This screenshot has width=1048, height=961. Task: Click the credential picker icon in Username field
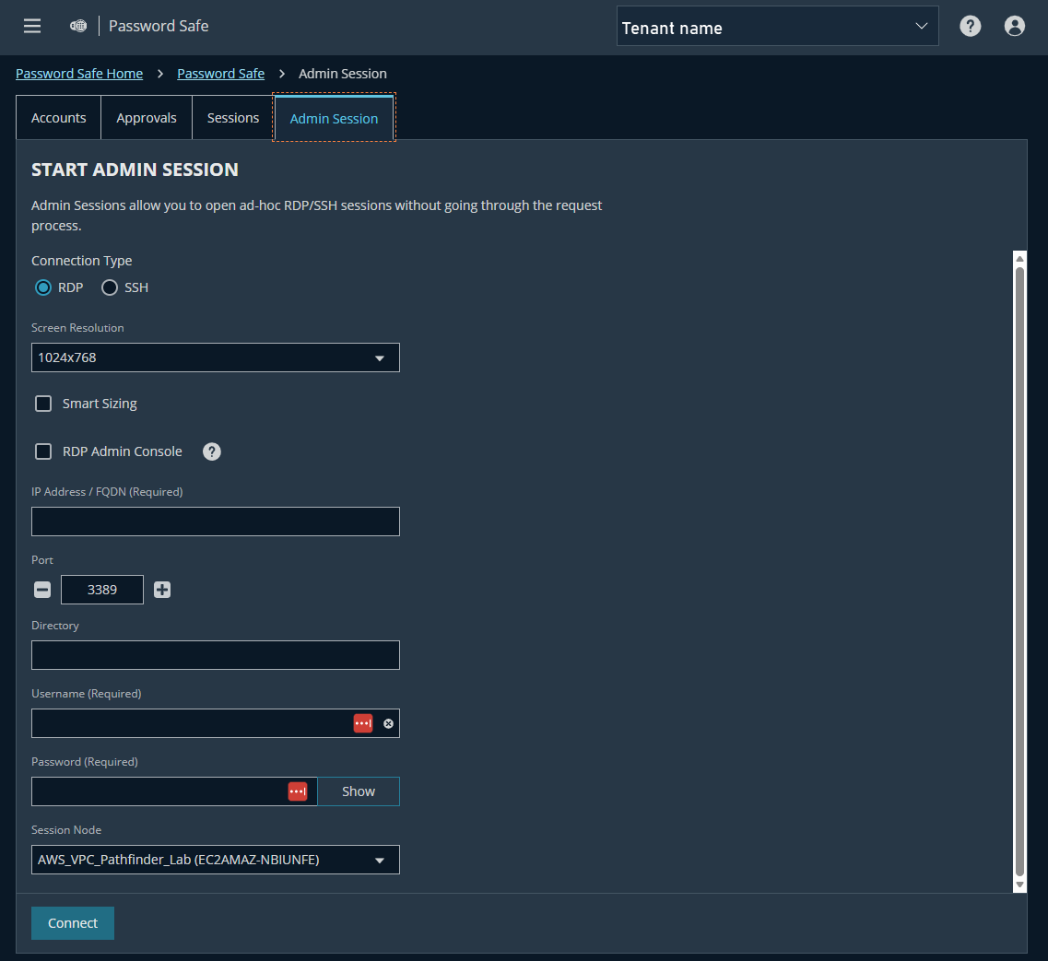coord(362,723)
